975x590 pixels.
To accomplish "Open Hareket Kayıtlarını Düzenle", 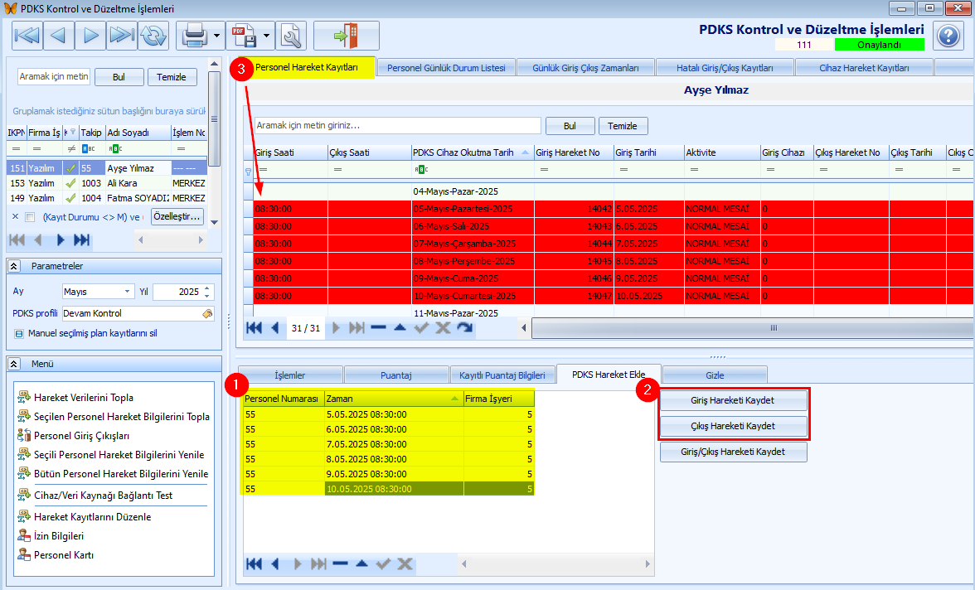I will tap(92, 516).
